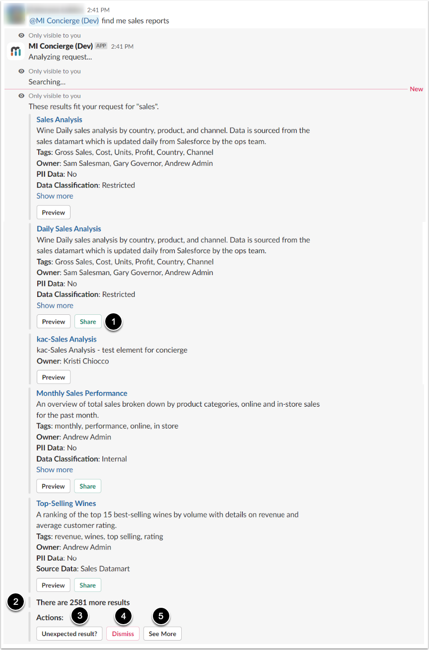This screenshot has width=429, height=650.
Task: Click the eye icon above the sales results
Action: pos(21,96)
